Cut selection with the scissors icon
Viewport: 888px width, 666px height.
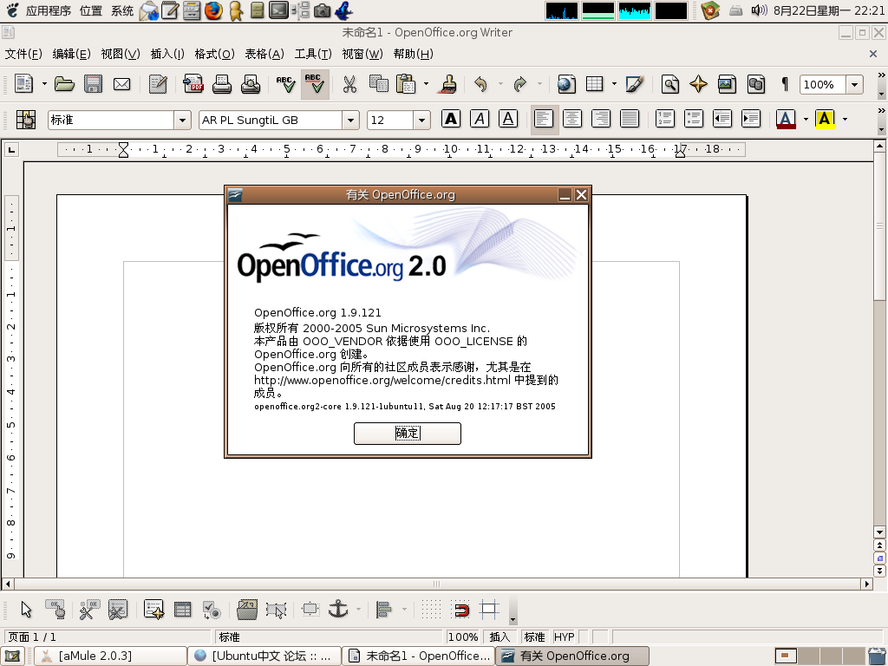coord(350,84)
